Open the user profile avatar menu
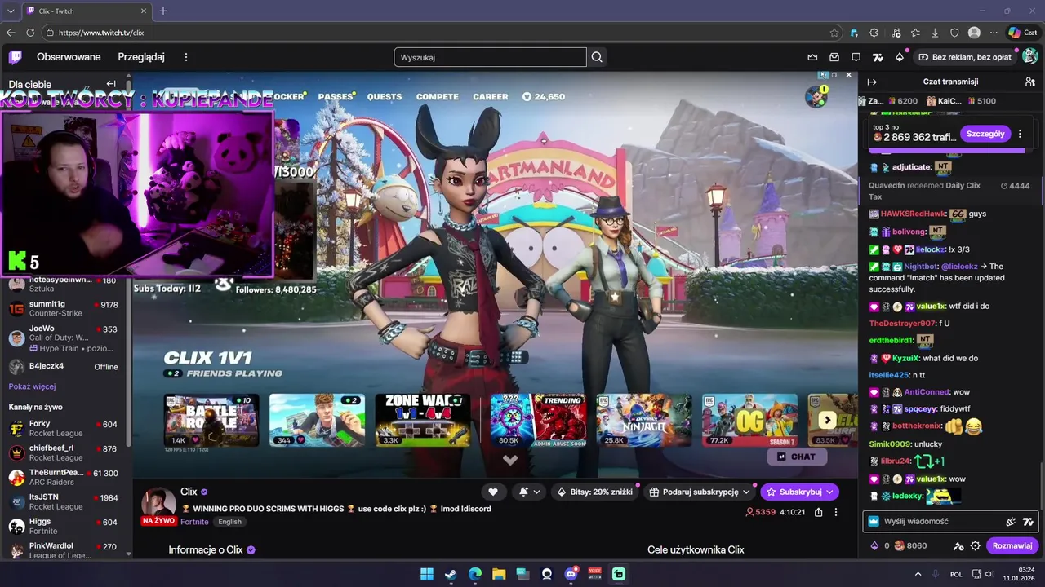Image resolution: width=1045 pixels, height=587 pixels. click(x=1030, y=56)
